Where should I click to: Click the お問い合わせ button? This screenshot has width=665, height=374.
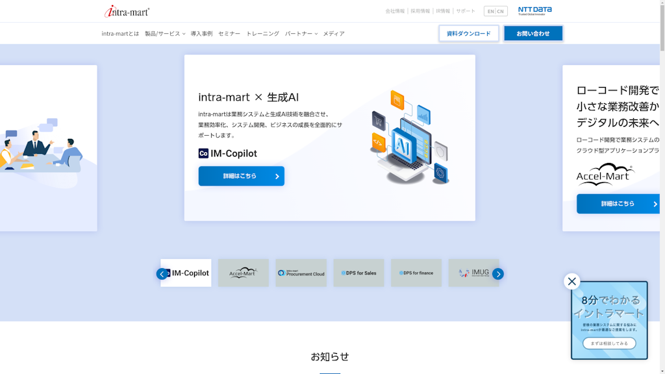point(533,34)
